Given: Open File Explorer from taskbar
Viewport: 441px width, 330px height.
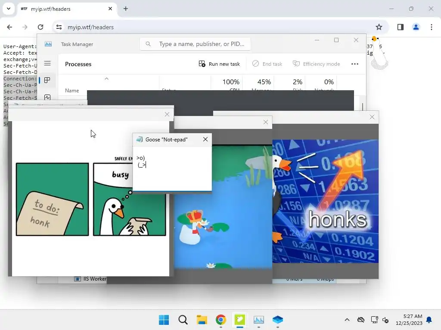Looking at the screenshot, I should (x=202, y=320).
